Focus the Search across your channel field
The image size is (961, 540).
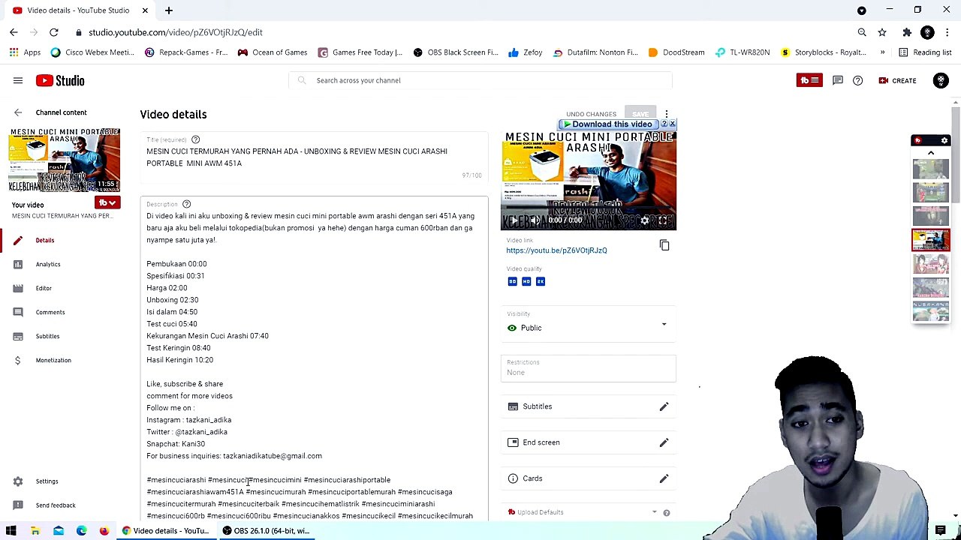tap(480, 80)
